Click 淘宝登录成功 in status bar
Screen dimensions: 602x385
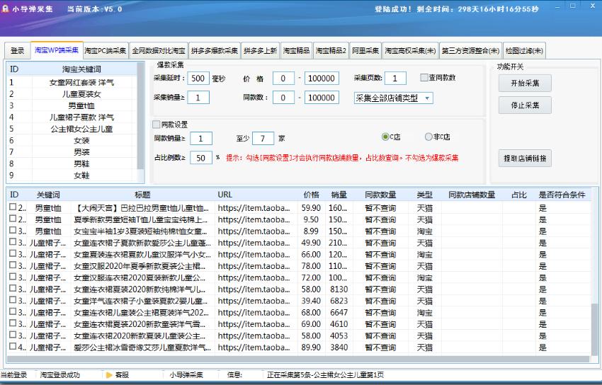click(60, 374)
